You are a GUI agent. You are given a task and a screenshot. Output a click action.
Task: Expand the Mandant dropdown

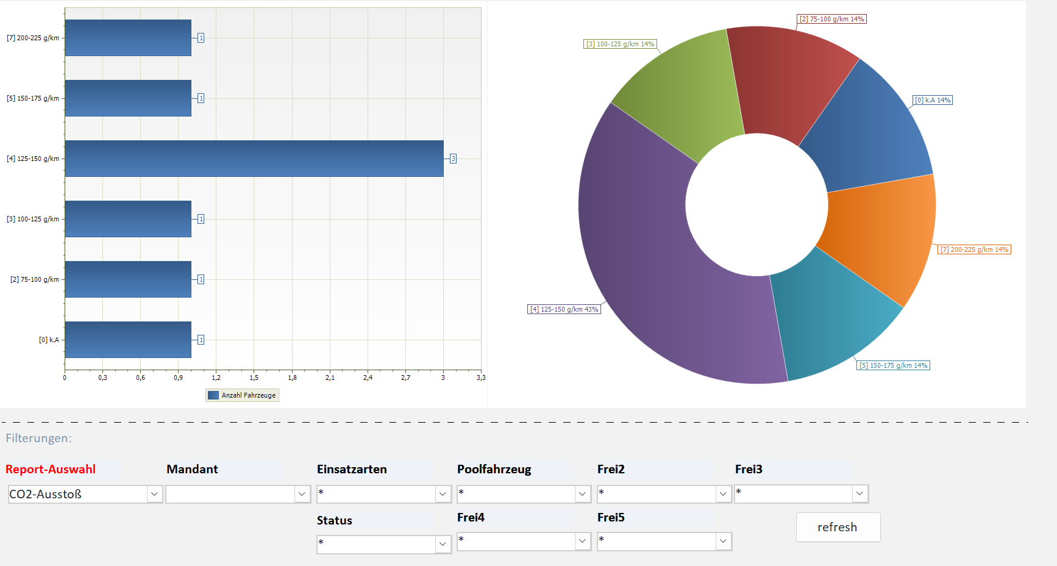(238, 494)
